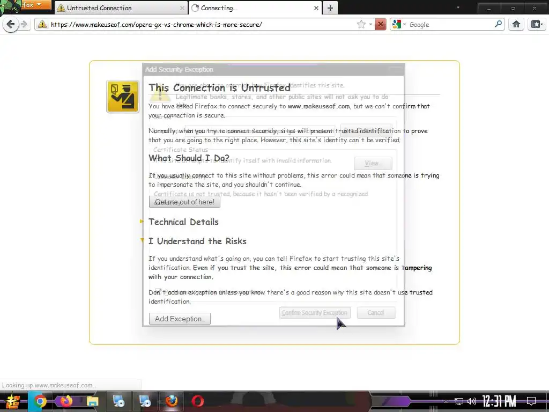
Task: Click the network tray icon
Action: click(x=459, y=401)
